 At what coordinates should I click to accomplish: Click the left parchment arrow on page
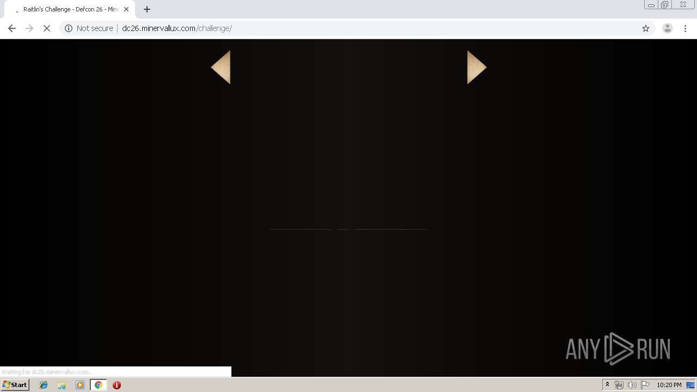[221, 68]
